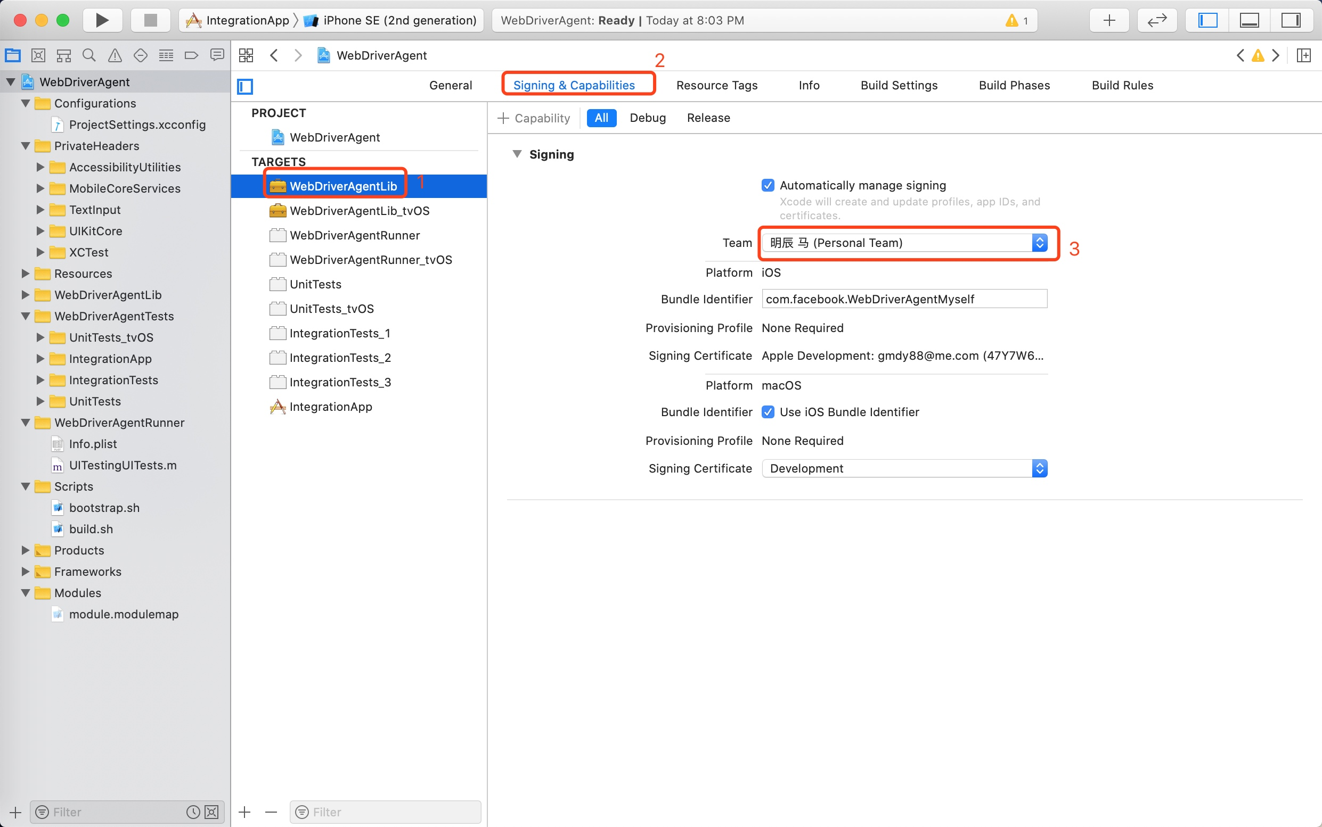Toggle Use iOS Bundle Identifier checkbox

click(x=768, y=412)
